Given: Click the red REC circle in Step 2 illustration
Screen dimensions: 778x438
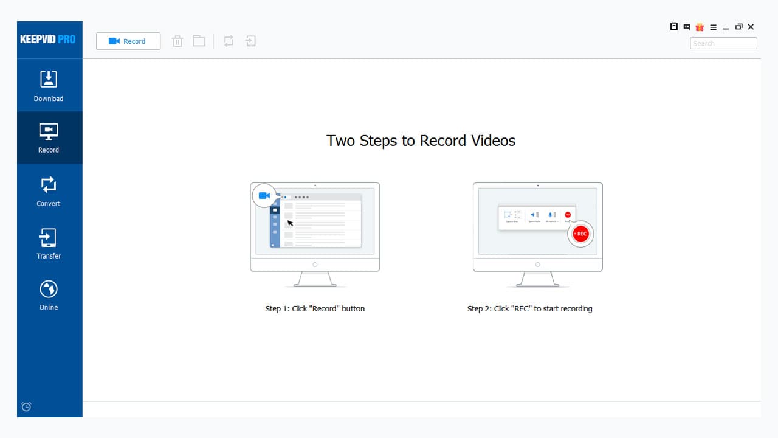Looking at the screenshot, I should (580, 234).
